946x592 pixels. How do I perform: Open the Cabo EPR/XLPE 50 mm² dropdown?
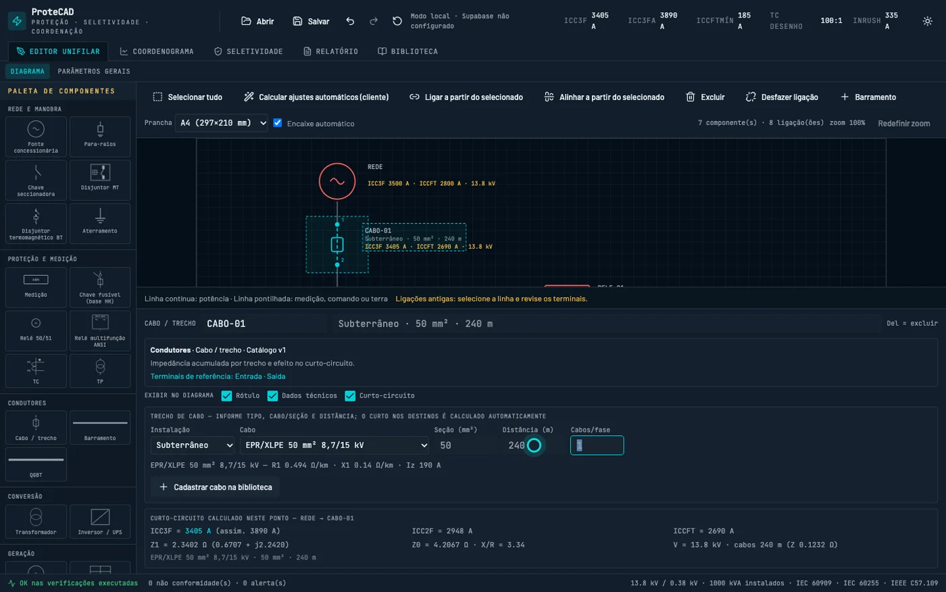334,445
